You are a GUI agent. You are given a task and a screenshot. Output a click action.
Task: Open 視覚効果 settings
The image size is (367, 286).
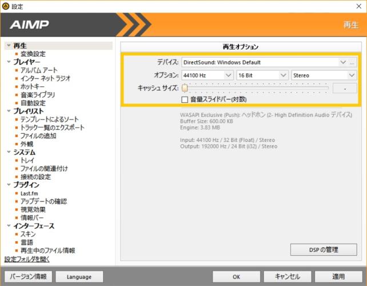point(33,209)
